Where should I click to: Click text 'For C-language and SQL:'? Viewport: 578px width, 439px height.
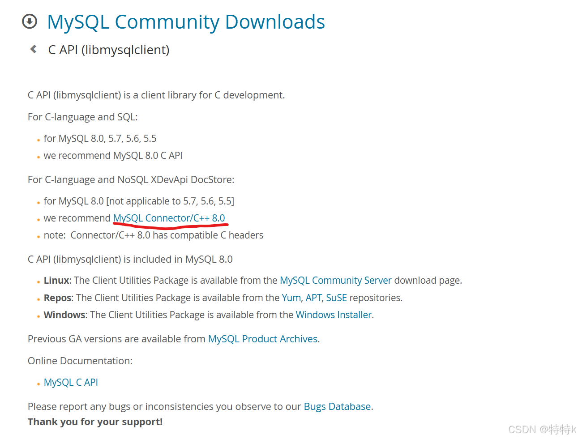click(83, 117)
